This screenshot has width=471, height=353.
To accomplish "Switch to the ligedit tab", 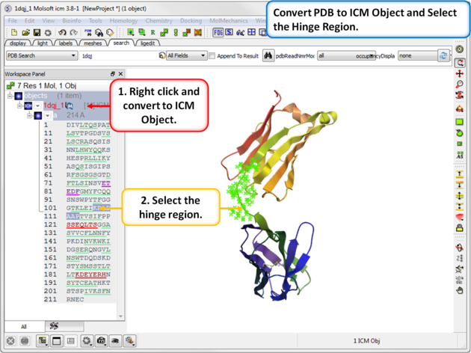I will coord(147,43).
